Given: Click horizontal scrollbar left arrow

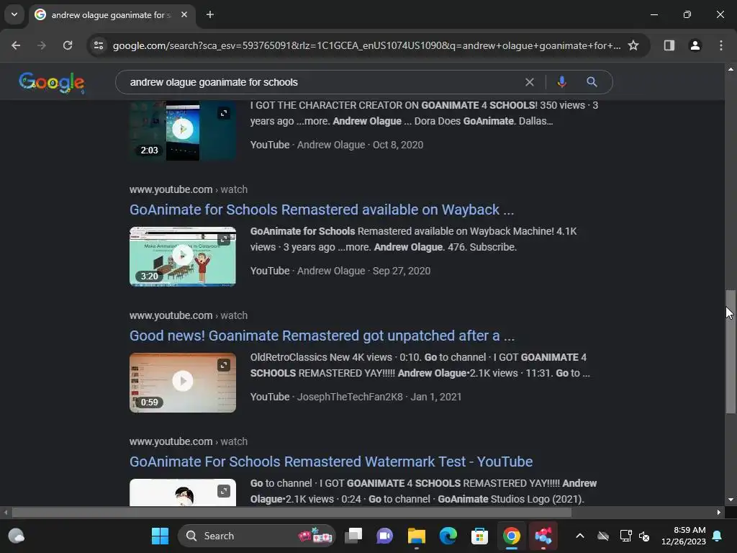Looking at the screenshot, I should [x=6, y=513].
